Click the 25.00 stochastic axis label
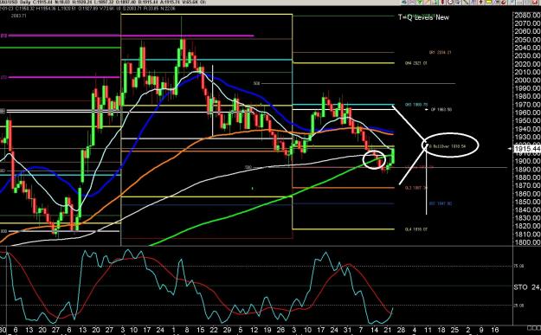Screen dimensions: 541x335 [519, 306]
